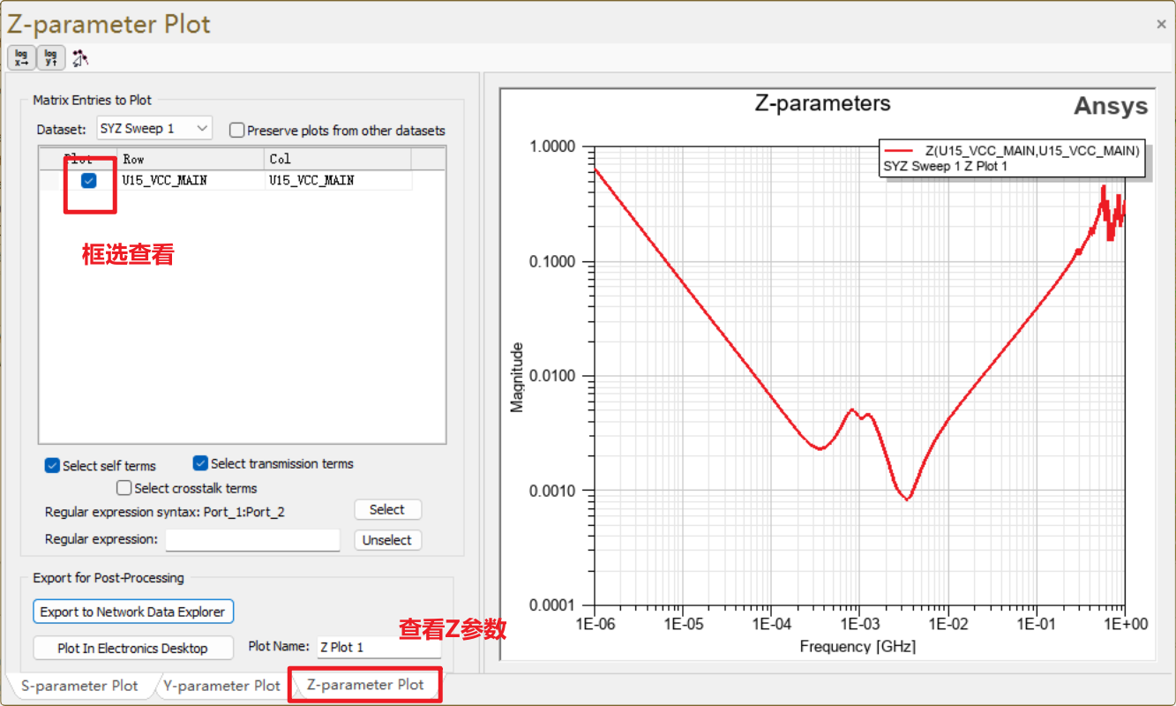Image resolution: width=1176 pixels, height=706 pixels.
Task: Toggle the log X axis button
Action: [21, 58]
